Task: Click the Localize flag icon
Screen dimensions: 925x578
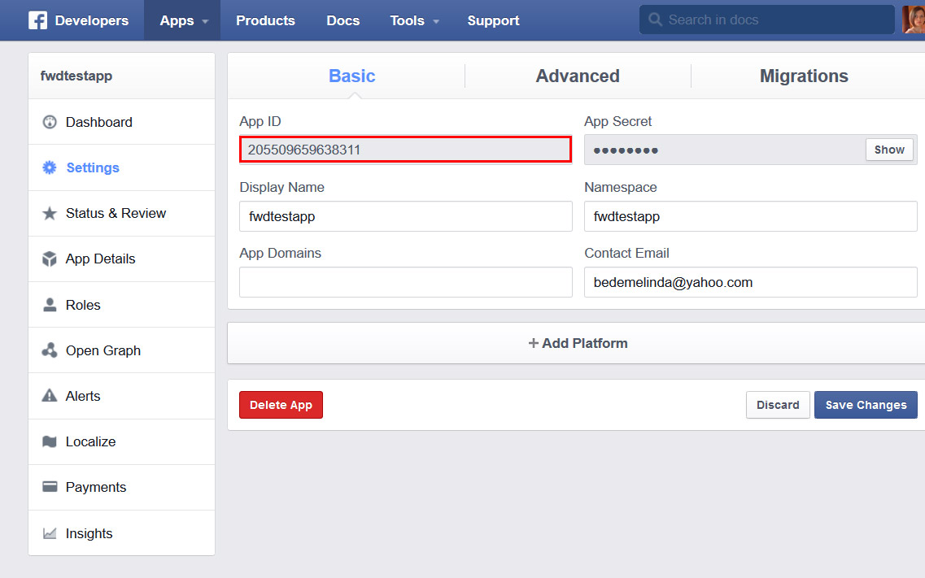Action: [x=50, y=441]
